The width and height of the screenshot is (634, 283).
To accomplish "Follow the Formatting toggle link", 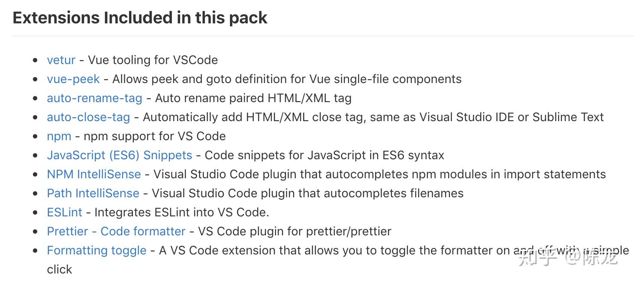I will click(97, 250).
